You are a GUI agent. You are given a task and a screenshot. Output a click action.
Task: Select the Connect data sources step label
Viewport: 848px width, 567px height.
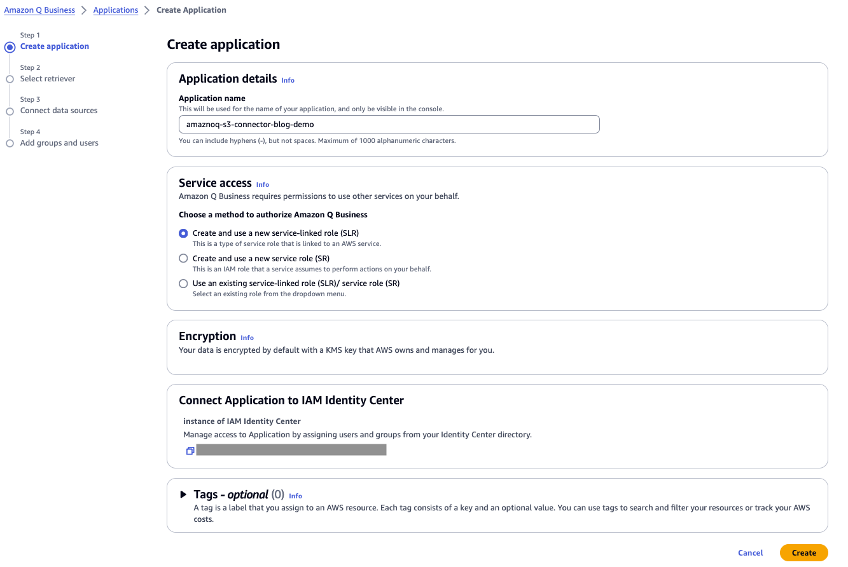pyautogui.click(x=59, y=111)
